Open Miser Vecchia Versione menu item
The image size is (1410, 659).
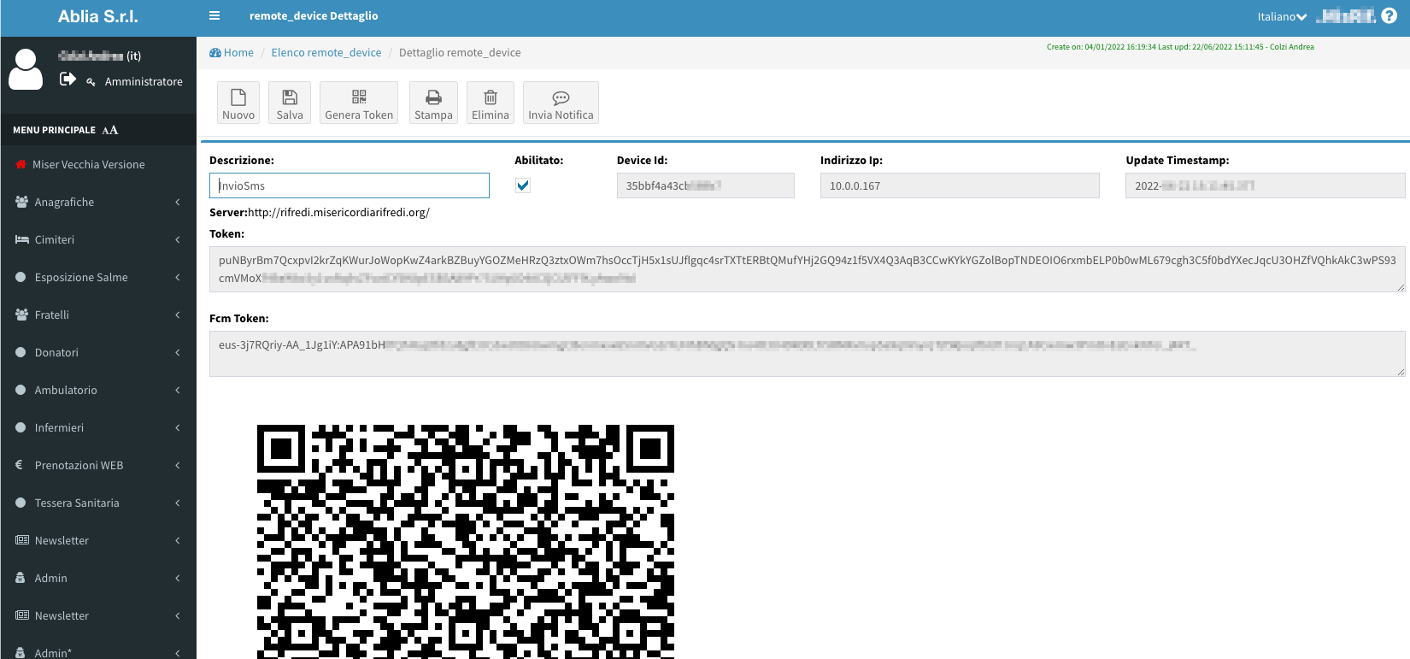(x=89, y=164)
